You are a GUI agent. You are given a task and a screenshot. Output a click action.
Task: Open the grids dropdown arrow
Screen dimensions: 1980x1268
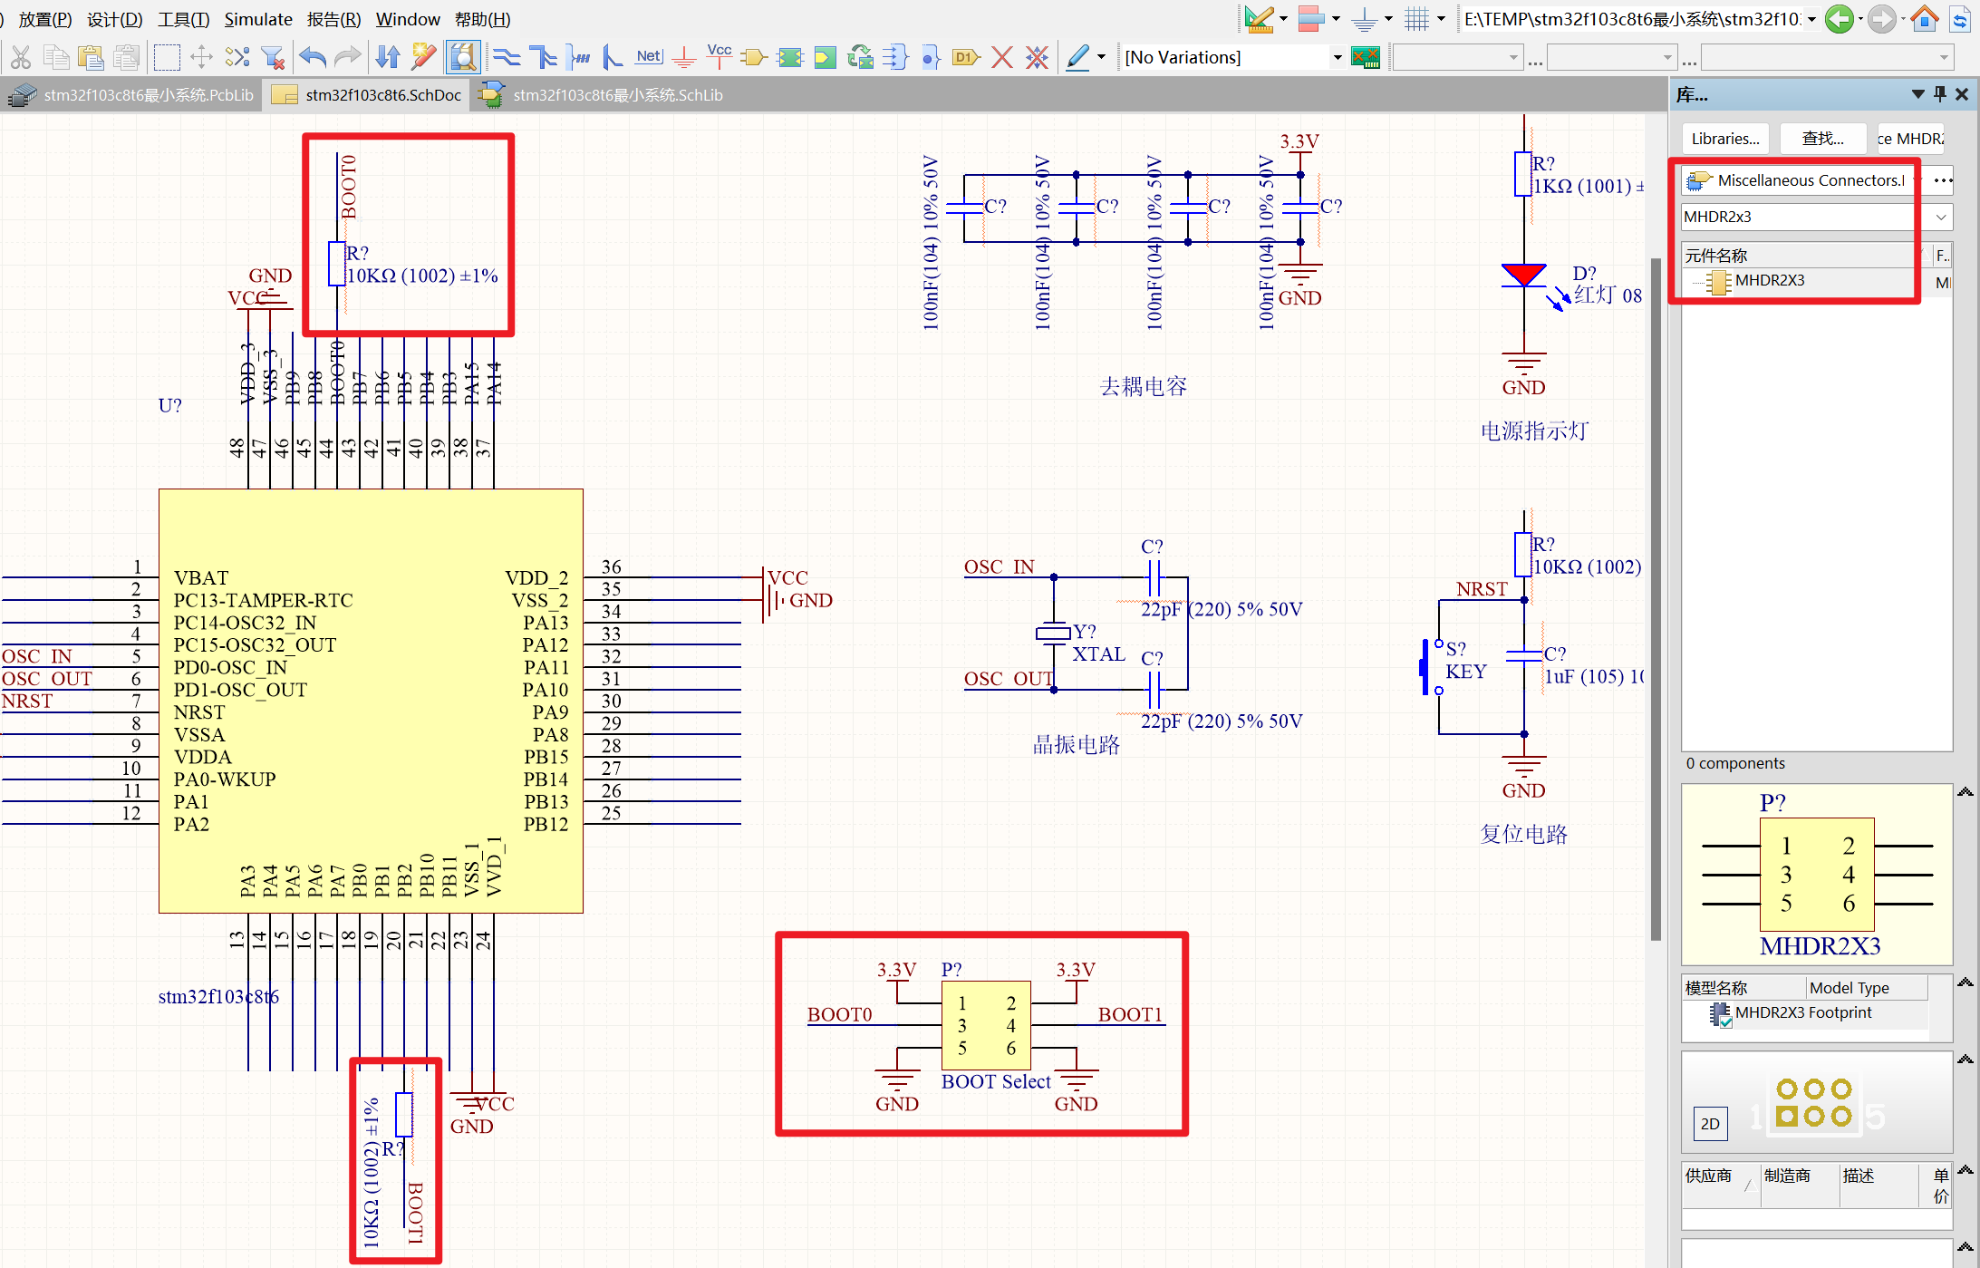click(x=1441, y=19)
